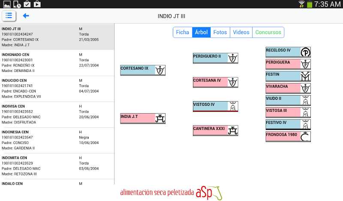Image resolution: width=343 pixels, height=201 pixels.
Task: Switch to the Ficha tab
Action: coord(182,33)
